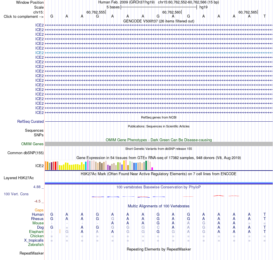Click the '-4.5' lower conservation scale value
The height and width of the screenshot is (260, 273).
pos(37,201)
